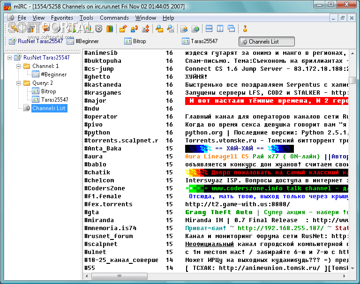Image resolution: width=360 pixels, height=284 pixels.
Task: Tile windows horizontally using toolbar icon
Action: (209, 29)
